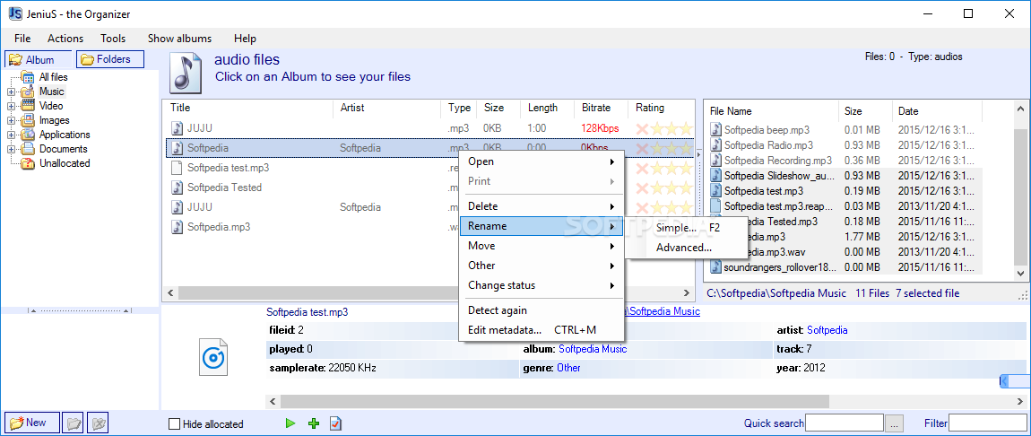Open the File menu
Image resolution: width=1031 pixels, height=436 pixels.
click(x=22, y=39)
